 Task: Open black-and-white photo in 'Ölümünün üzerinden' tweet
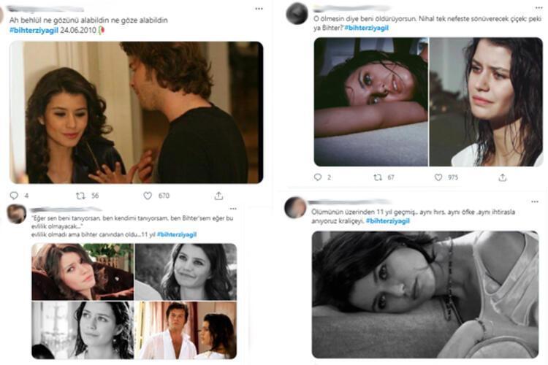425,293
